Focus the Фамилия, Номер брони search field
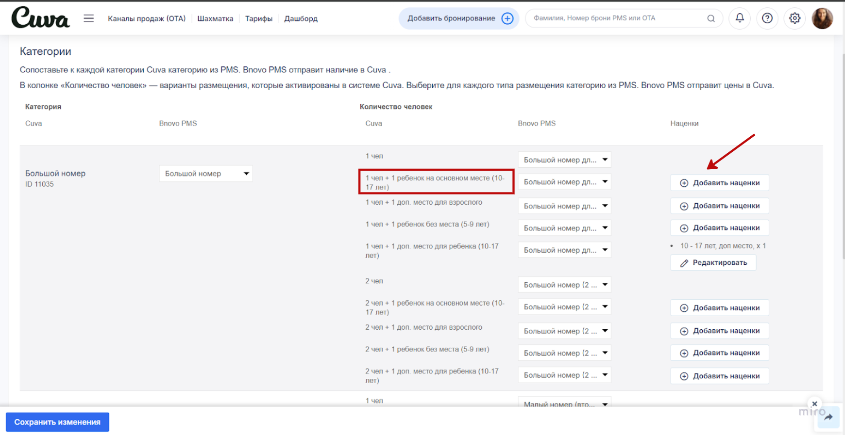This screenshot has width=845, height=435. tap(617, 18)
